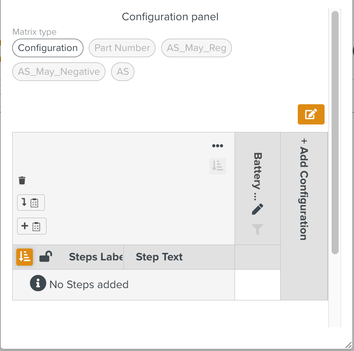This screenshot has width=354, height=351.
Task: Click the orange edit matrix button
Action: [x=311, y=114]
